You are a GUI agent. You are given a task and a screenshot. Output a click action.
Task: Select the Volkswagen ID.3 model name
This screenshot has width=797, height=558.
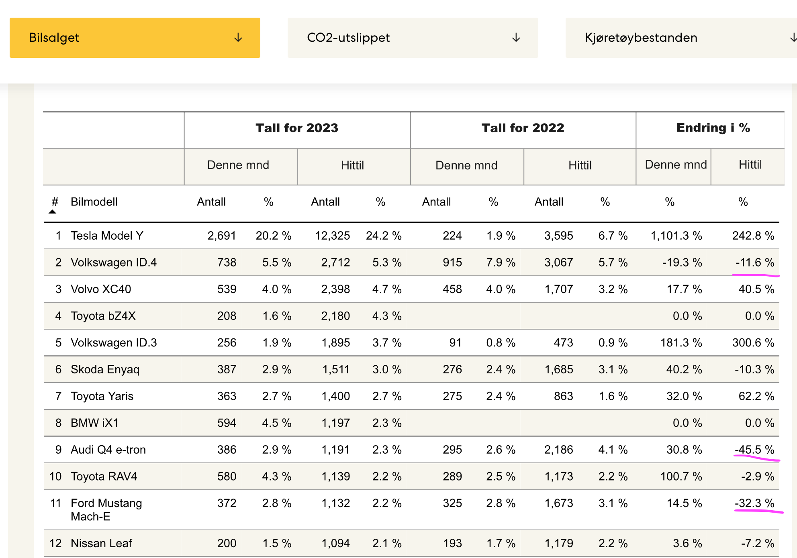(x=114, y=343)
